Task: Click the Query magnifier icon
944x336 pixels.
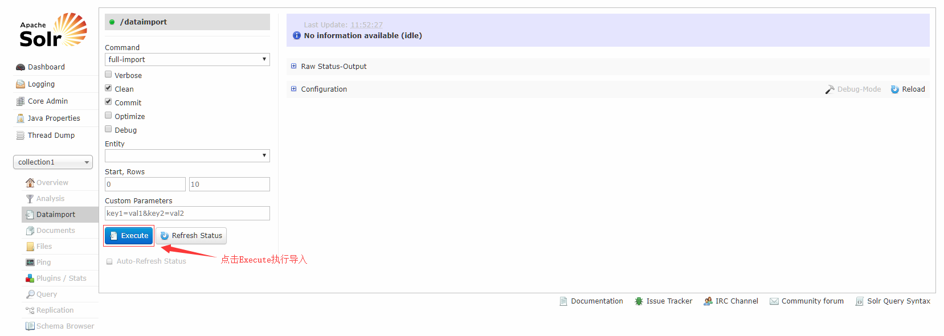Action: pyautogui.click(x=30, y=294)
